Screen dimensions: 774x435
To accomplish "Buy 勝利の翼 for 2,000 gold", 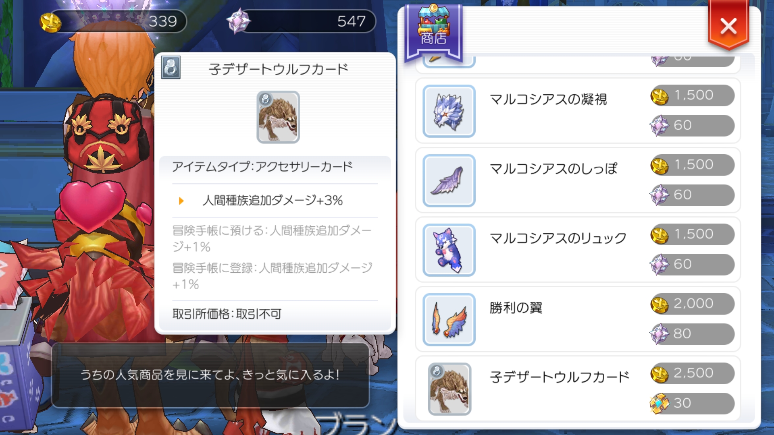I will 692,304.
